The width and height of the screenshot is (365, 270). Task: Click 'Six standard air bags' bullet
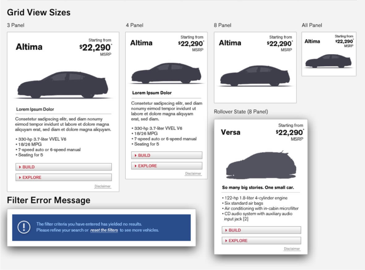pyautogui.click(x=242, y=203)
